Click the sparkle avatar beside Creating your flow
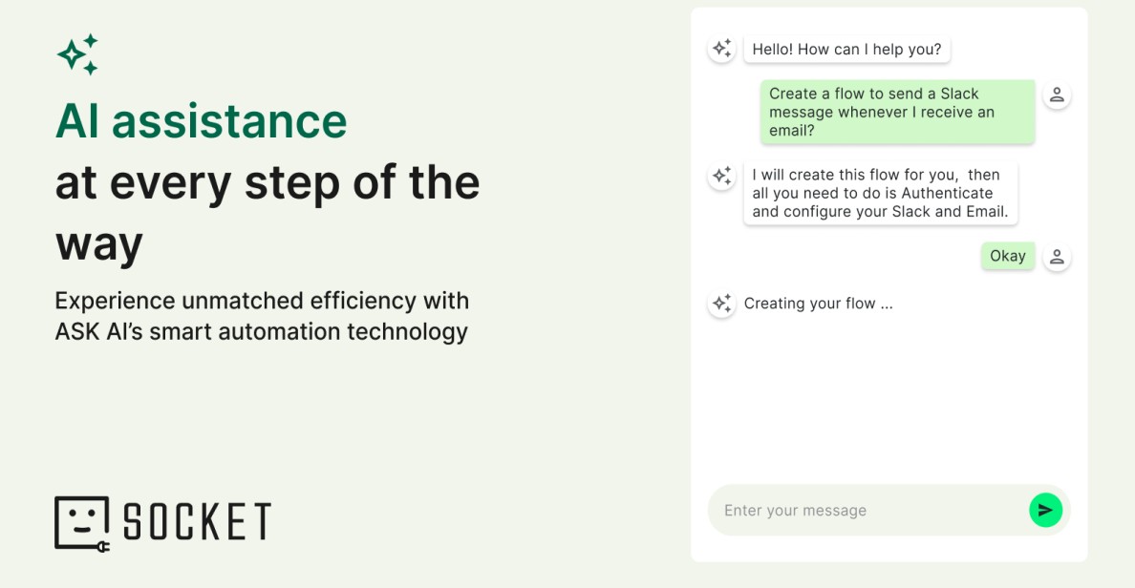Screen dimensions: 1135x588 click(721, 304)
